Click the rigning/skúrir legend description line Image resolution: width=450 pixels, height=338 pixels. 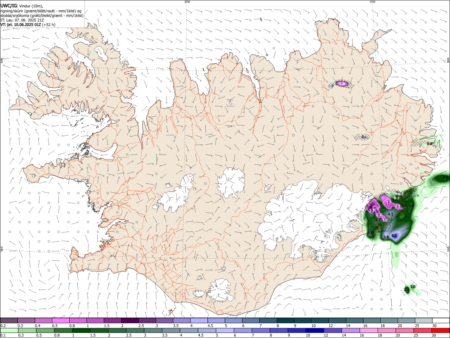41,11
